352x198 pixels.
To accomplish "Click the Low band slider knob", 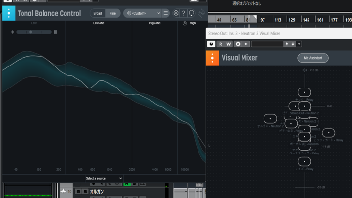I will 31,32.
